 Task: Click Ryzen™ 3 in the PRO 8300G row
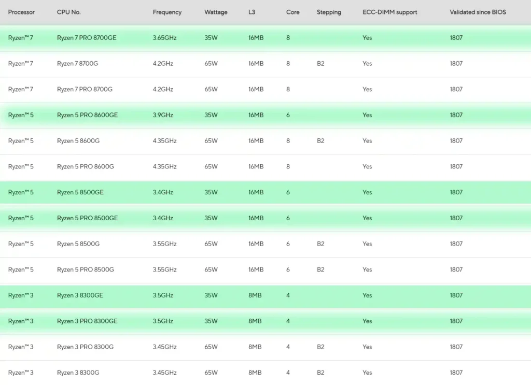pos(21,347)
